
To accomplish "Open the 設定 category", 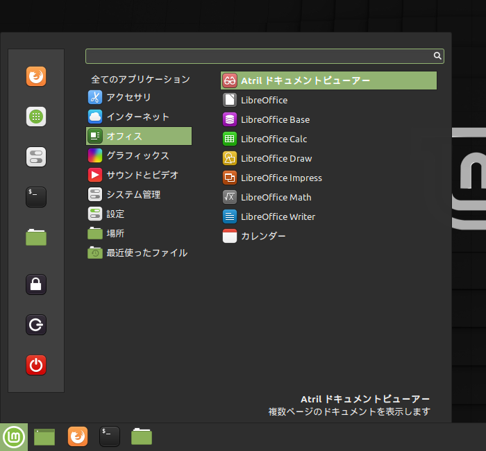I will [139, 214].
